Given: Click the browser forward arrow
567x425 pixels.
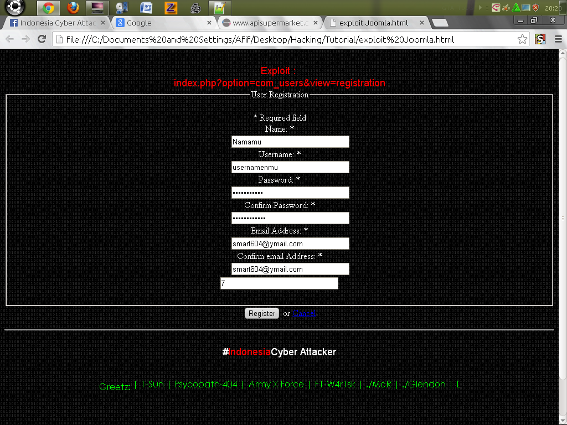Looking at the screenshot, I should [x=25, y=39].
